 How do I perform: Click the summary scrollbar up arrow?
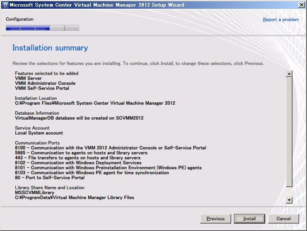289,74
